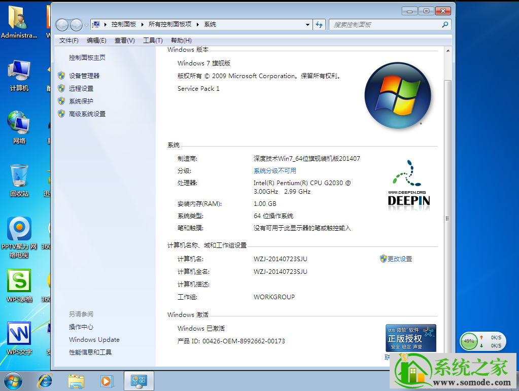This screenshot has height=391, width=519.
Task: Expand the arrow after 所有控制面板项 breadcrumb
Action: [x=197, y=24]
